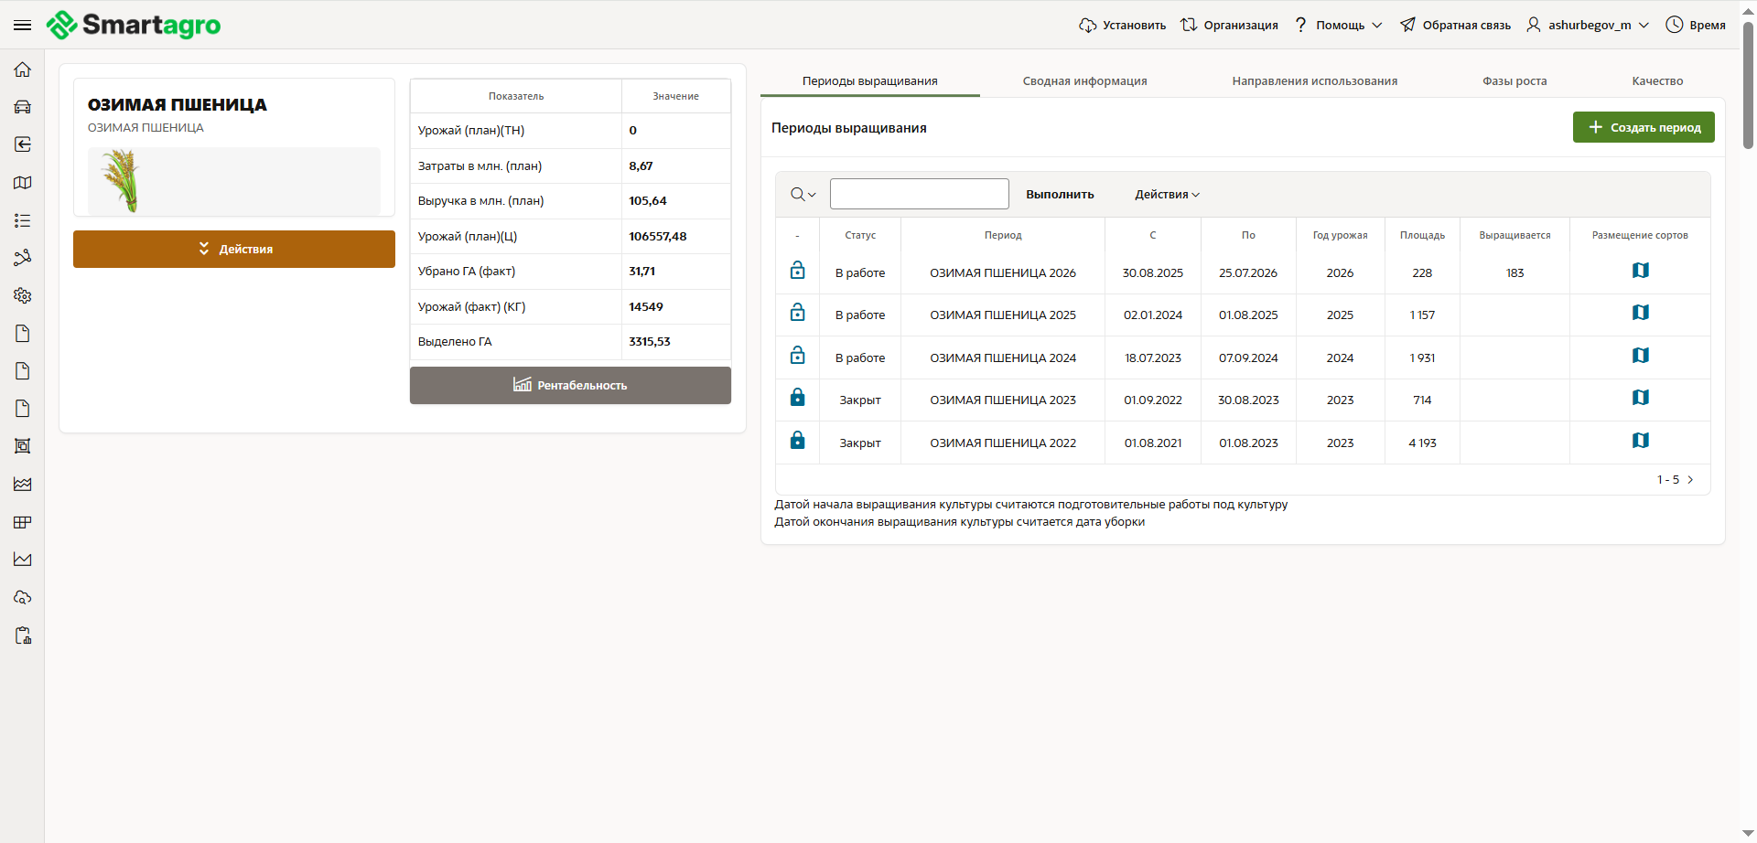1757x843 pixels.
Task: Switch to the Сводная информация tab
Action: tap(1084, 81)
